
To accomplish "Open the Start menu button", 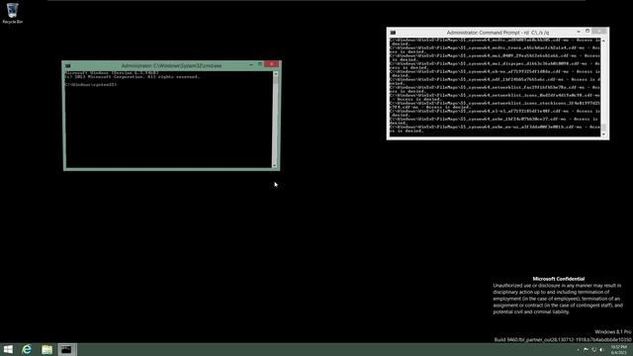I will click(8, 349).
